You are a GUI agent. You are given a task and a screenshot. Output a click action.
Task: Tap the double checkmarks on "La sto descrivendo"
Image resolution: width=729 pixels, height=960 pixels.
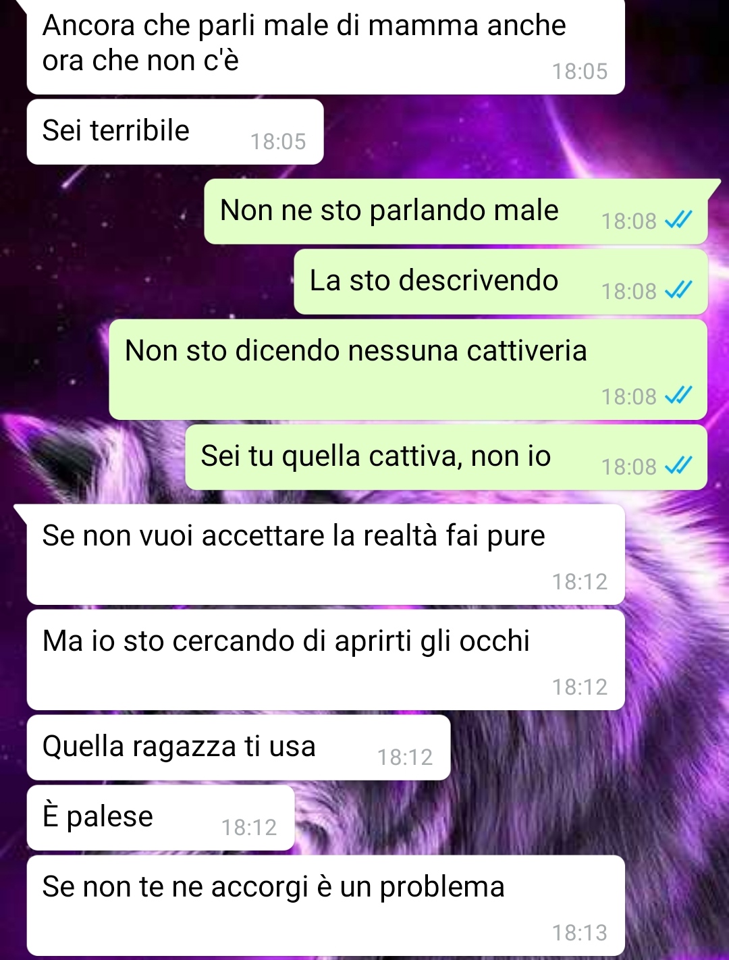678,290
